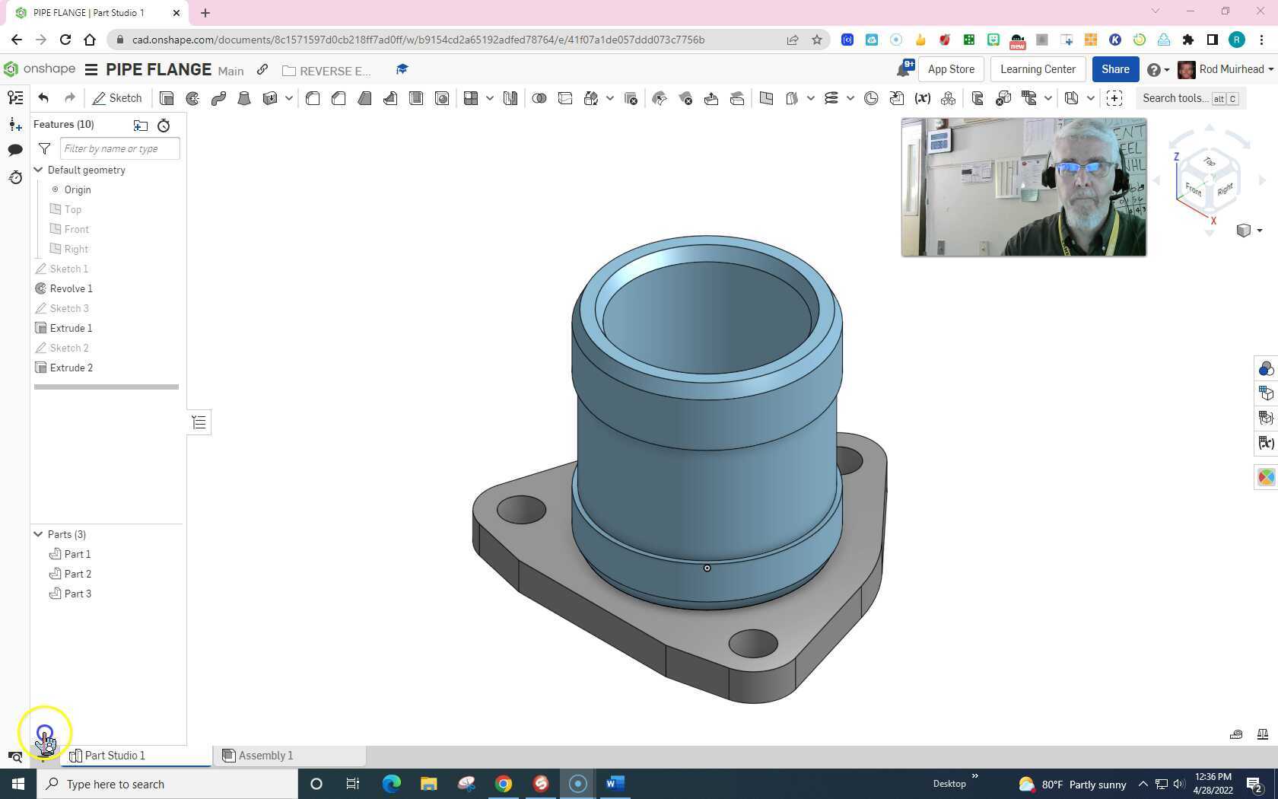Switch to the Assembly 1 tab
Screen dimensions: 1278x799
coord(265,755)
